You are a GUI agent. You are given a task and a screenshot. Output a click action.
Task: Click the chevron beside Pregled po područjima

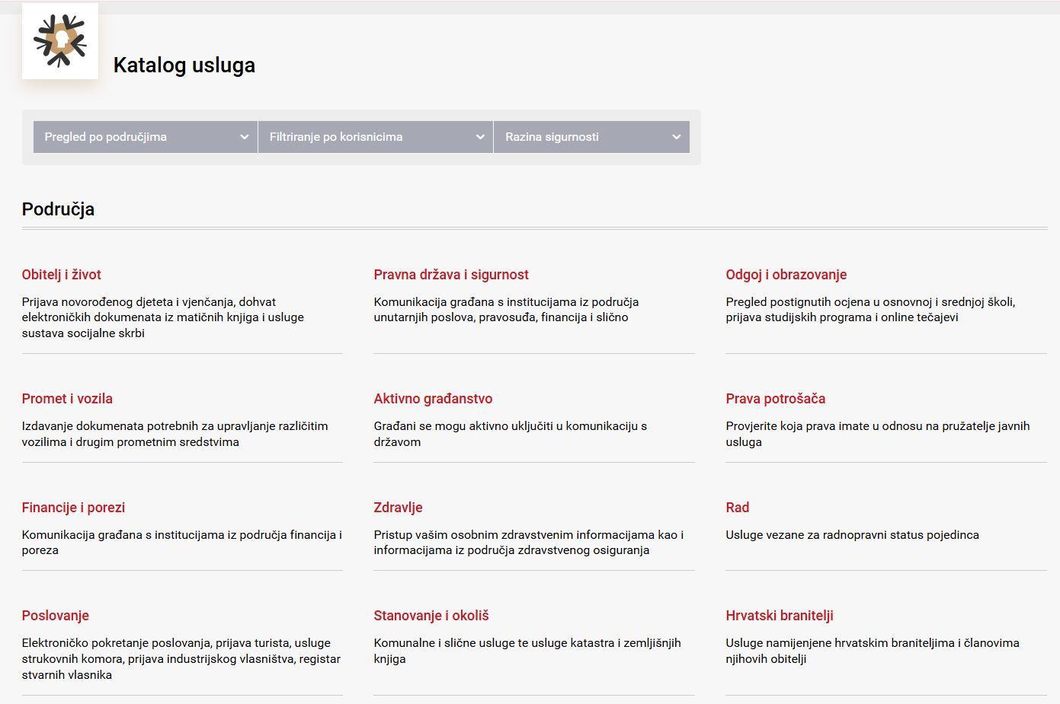click(x=244, y=137)
